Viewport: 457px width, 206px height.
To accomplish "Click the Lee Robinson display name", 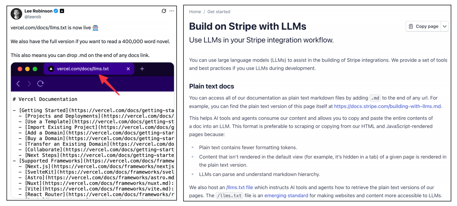I will pos(38,11).
